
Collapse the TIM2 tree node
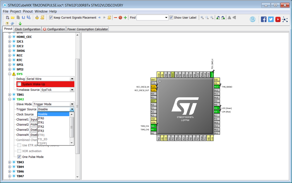[9, 99]
